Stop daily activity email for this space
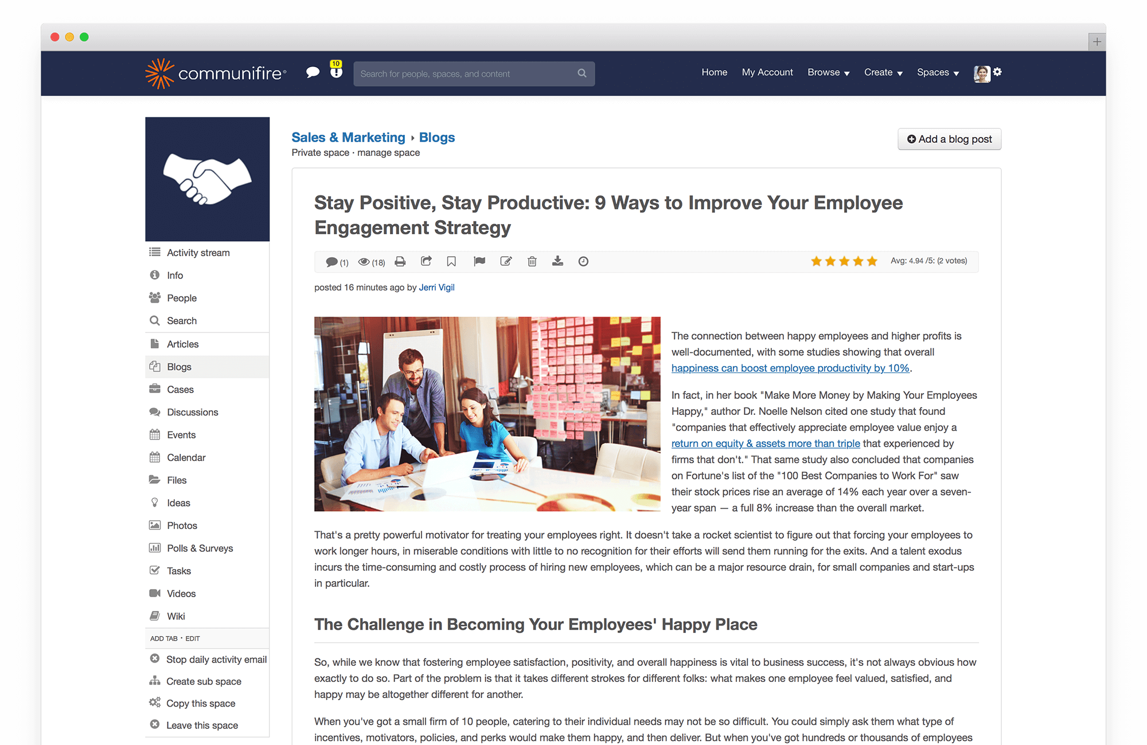Screen dimensions: 1147x745 click(x=216, y=659)
